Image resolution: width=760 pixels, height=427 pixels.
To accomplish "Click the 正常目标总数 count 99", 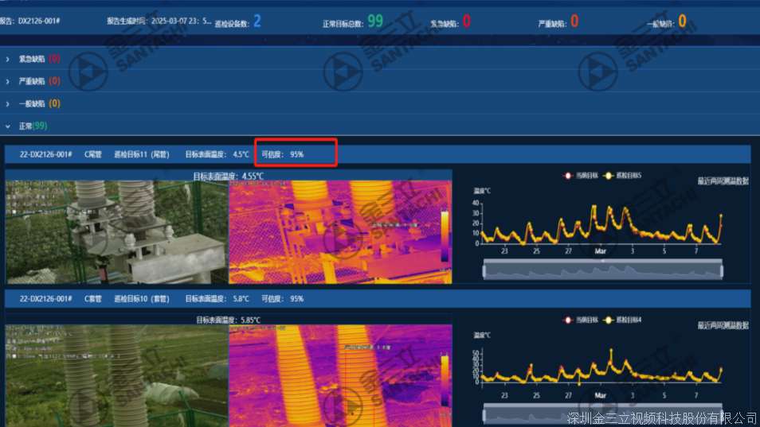I will tap(374, 21).
